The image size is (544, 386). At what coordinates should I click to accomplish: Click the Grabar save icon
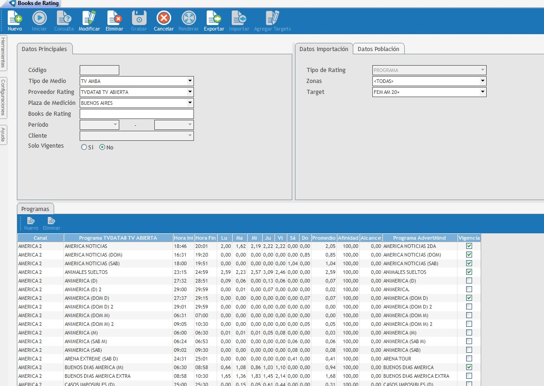pyautogui.click(x=139, y=18)
